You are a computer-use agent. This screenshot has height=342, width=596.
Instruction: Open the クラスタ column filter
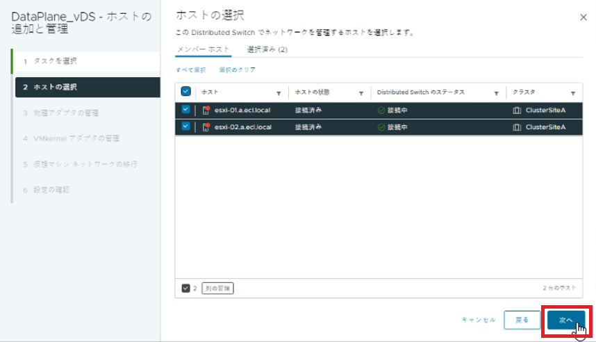572,92
